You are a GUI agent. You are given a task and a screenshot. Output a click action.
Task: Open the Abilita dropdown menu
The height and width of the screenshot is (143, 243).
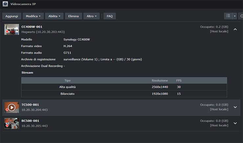(55, 16)
